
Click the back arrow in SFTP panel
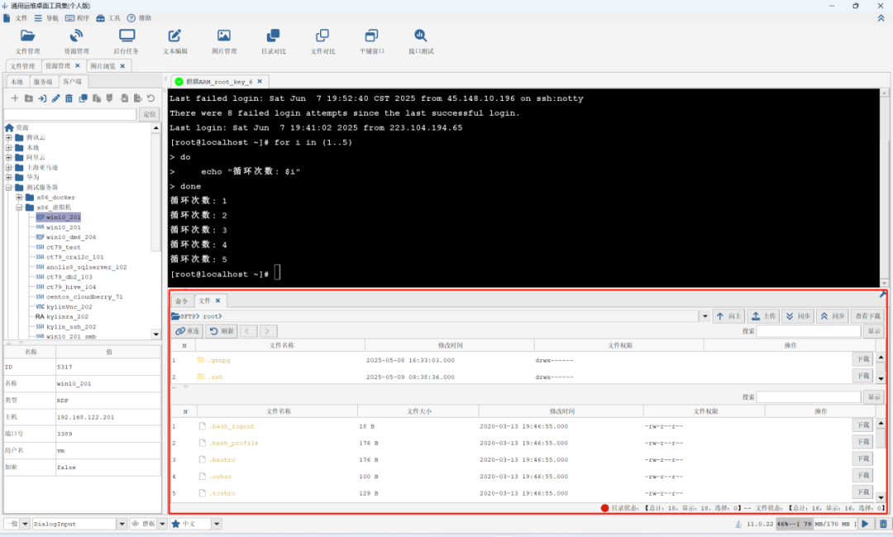click(248, 331)
